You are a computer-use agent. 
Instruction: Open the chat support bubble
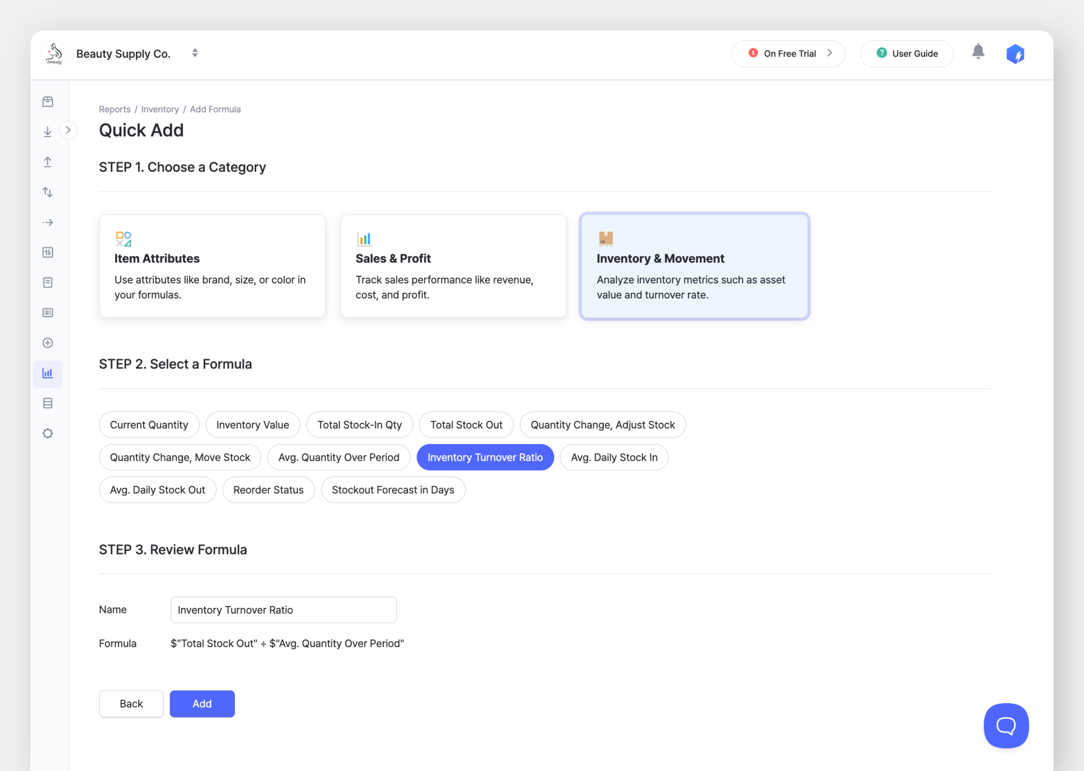[1006, 725]
